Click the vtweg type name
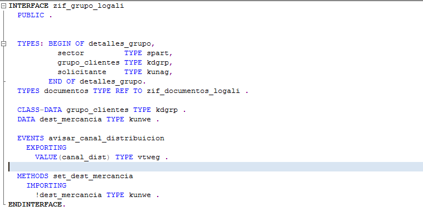The image size is (423, 221). (149, 157)
